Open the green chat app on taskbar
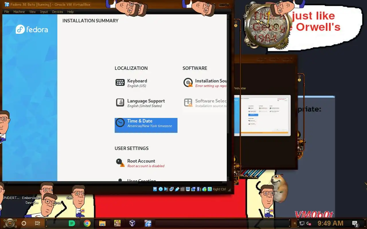Screen dimensions: 367x229 coord(72,223)
